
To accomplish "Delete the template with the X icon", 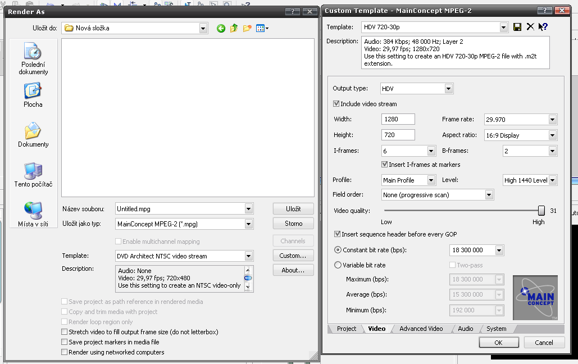I will click(530, 26).
